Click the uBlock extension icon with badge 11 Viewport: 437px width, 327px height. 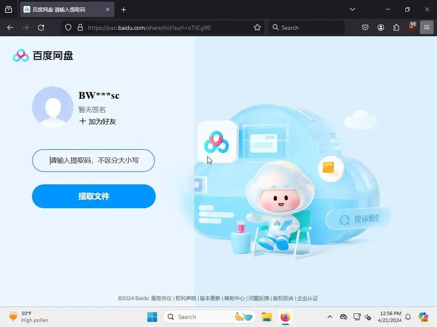(x=412, y=27)
